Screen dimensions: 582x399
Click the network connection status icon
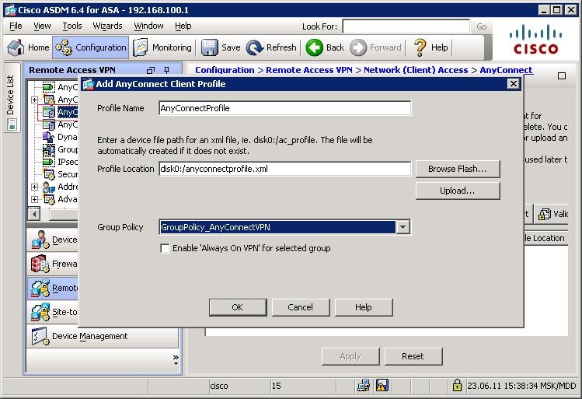click(x=364, y=386)
